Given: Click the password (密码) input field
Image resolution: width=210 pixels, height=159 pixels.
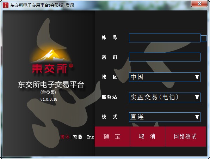Looking at the screenshot, I should pos(165,57).
